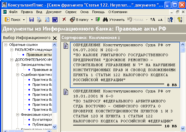Select Правовые ак under Законодательство
This screenshot has height=132, width=186.
click(x=42, y=70)
